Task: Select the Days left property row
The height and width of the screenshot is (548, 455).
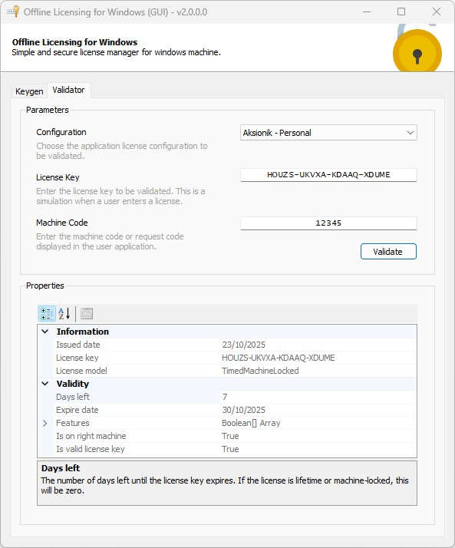Action: pos(227,397)
